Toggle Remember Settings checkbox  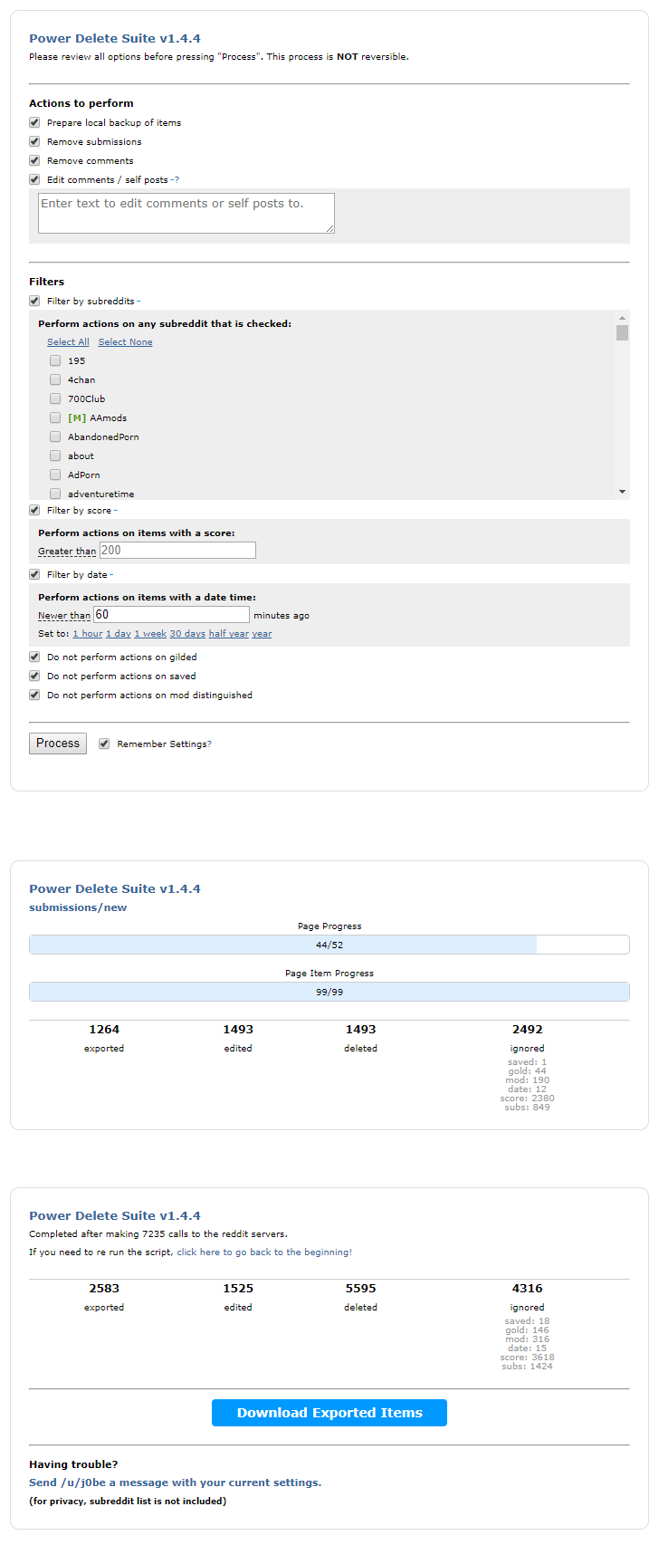coord(104,744)
